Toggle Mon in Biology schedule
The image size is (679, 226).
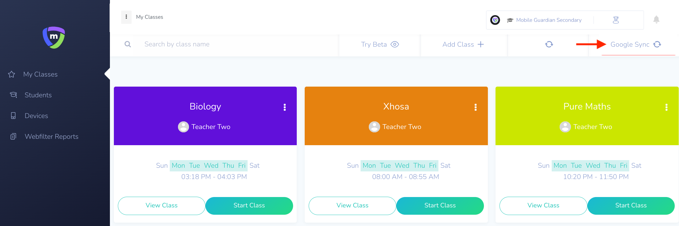click(x=178, y=166)
